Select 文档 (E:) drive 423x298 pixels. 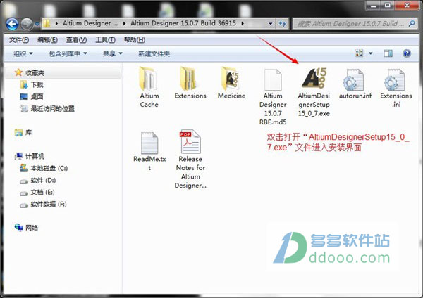pos(42,193)
